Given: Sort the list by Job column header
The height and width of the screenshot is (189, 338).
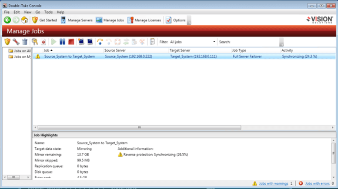Looking at the screenshot, I should (x=48, y=50).
